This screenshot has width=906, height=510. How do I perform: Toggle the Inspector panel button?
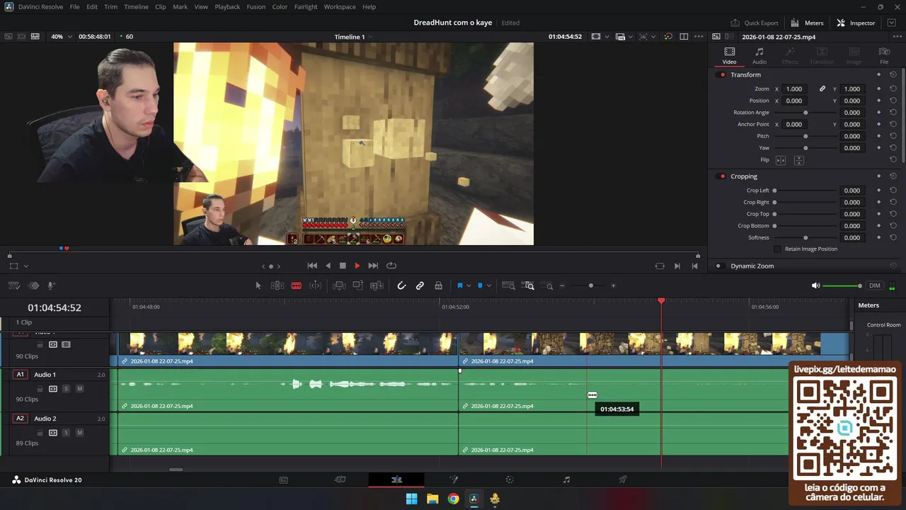(856, 23)
